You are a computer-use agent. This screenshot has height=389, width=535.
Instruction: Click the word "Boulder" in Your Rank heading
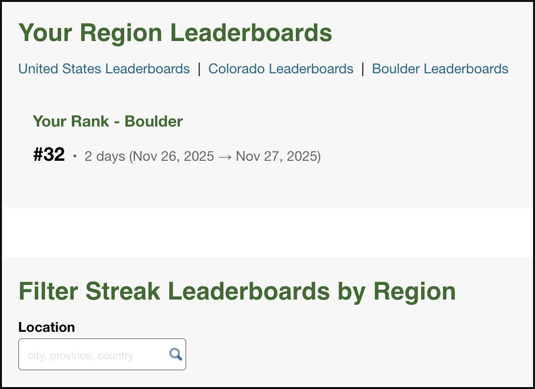[154, 121]
